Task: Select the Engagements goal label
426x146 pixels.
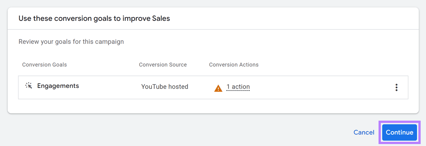Action: tap(58, 86)
